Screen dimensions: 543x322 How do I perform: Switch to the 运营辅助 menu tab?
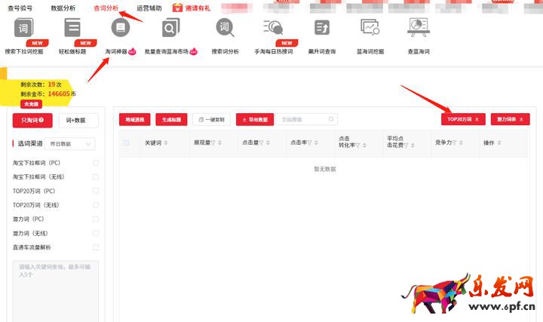149,8
